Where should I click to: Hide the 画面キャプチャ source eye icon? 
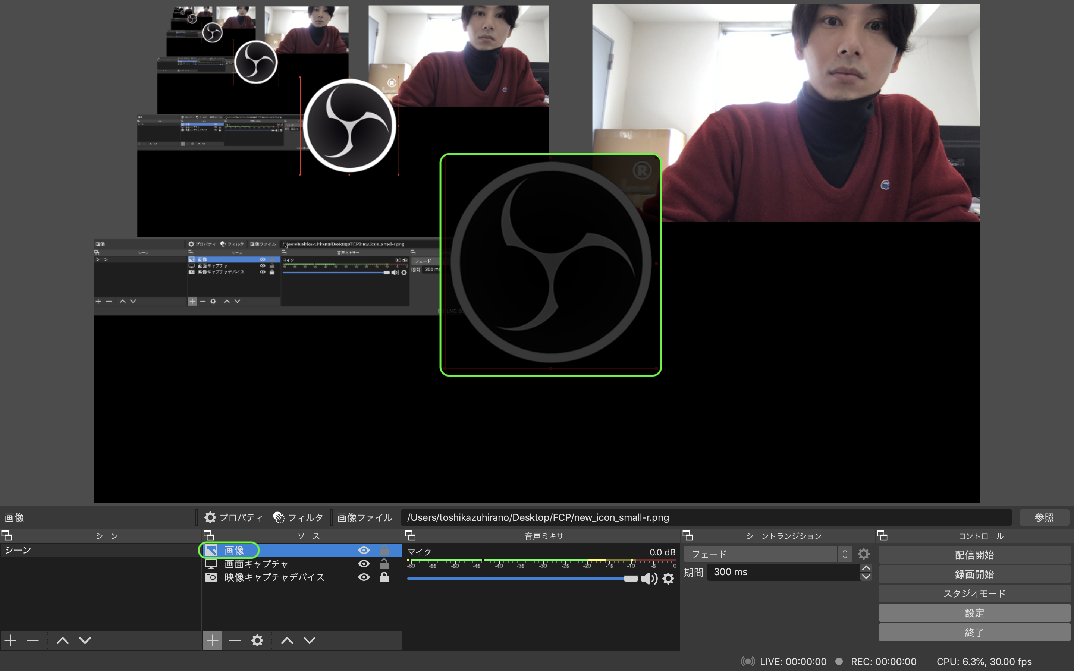[364, 564]
